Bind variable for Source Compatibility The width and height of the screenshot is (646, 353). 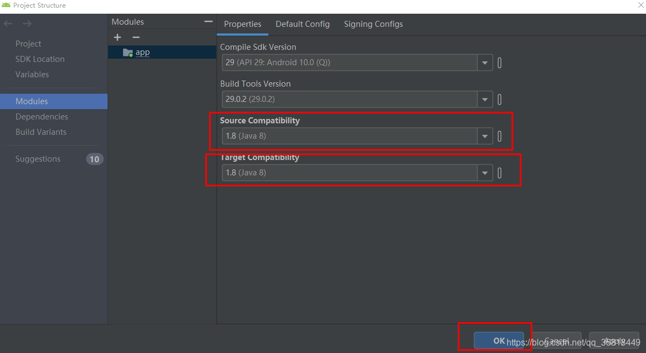[x=499, y=136]
